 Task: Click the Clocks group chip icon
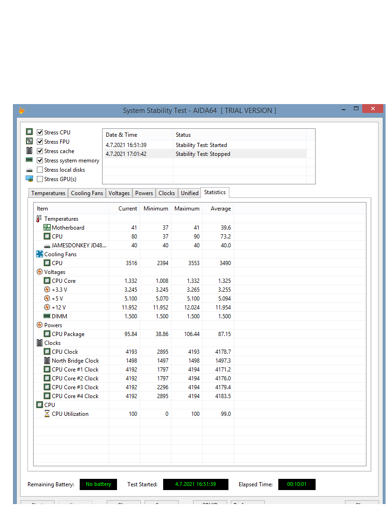click(x=40, y=343)
